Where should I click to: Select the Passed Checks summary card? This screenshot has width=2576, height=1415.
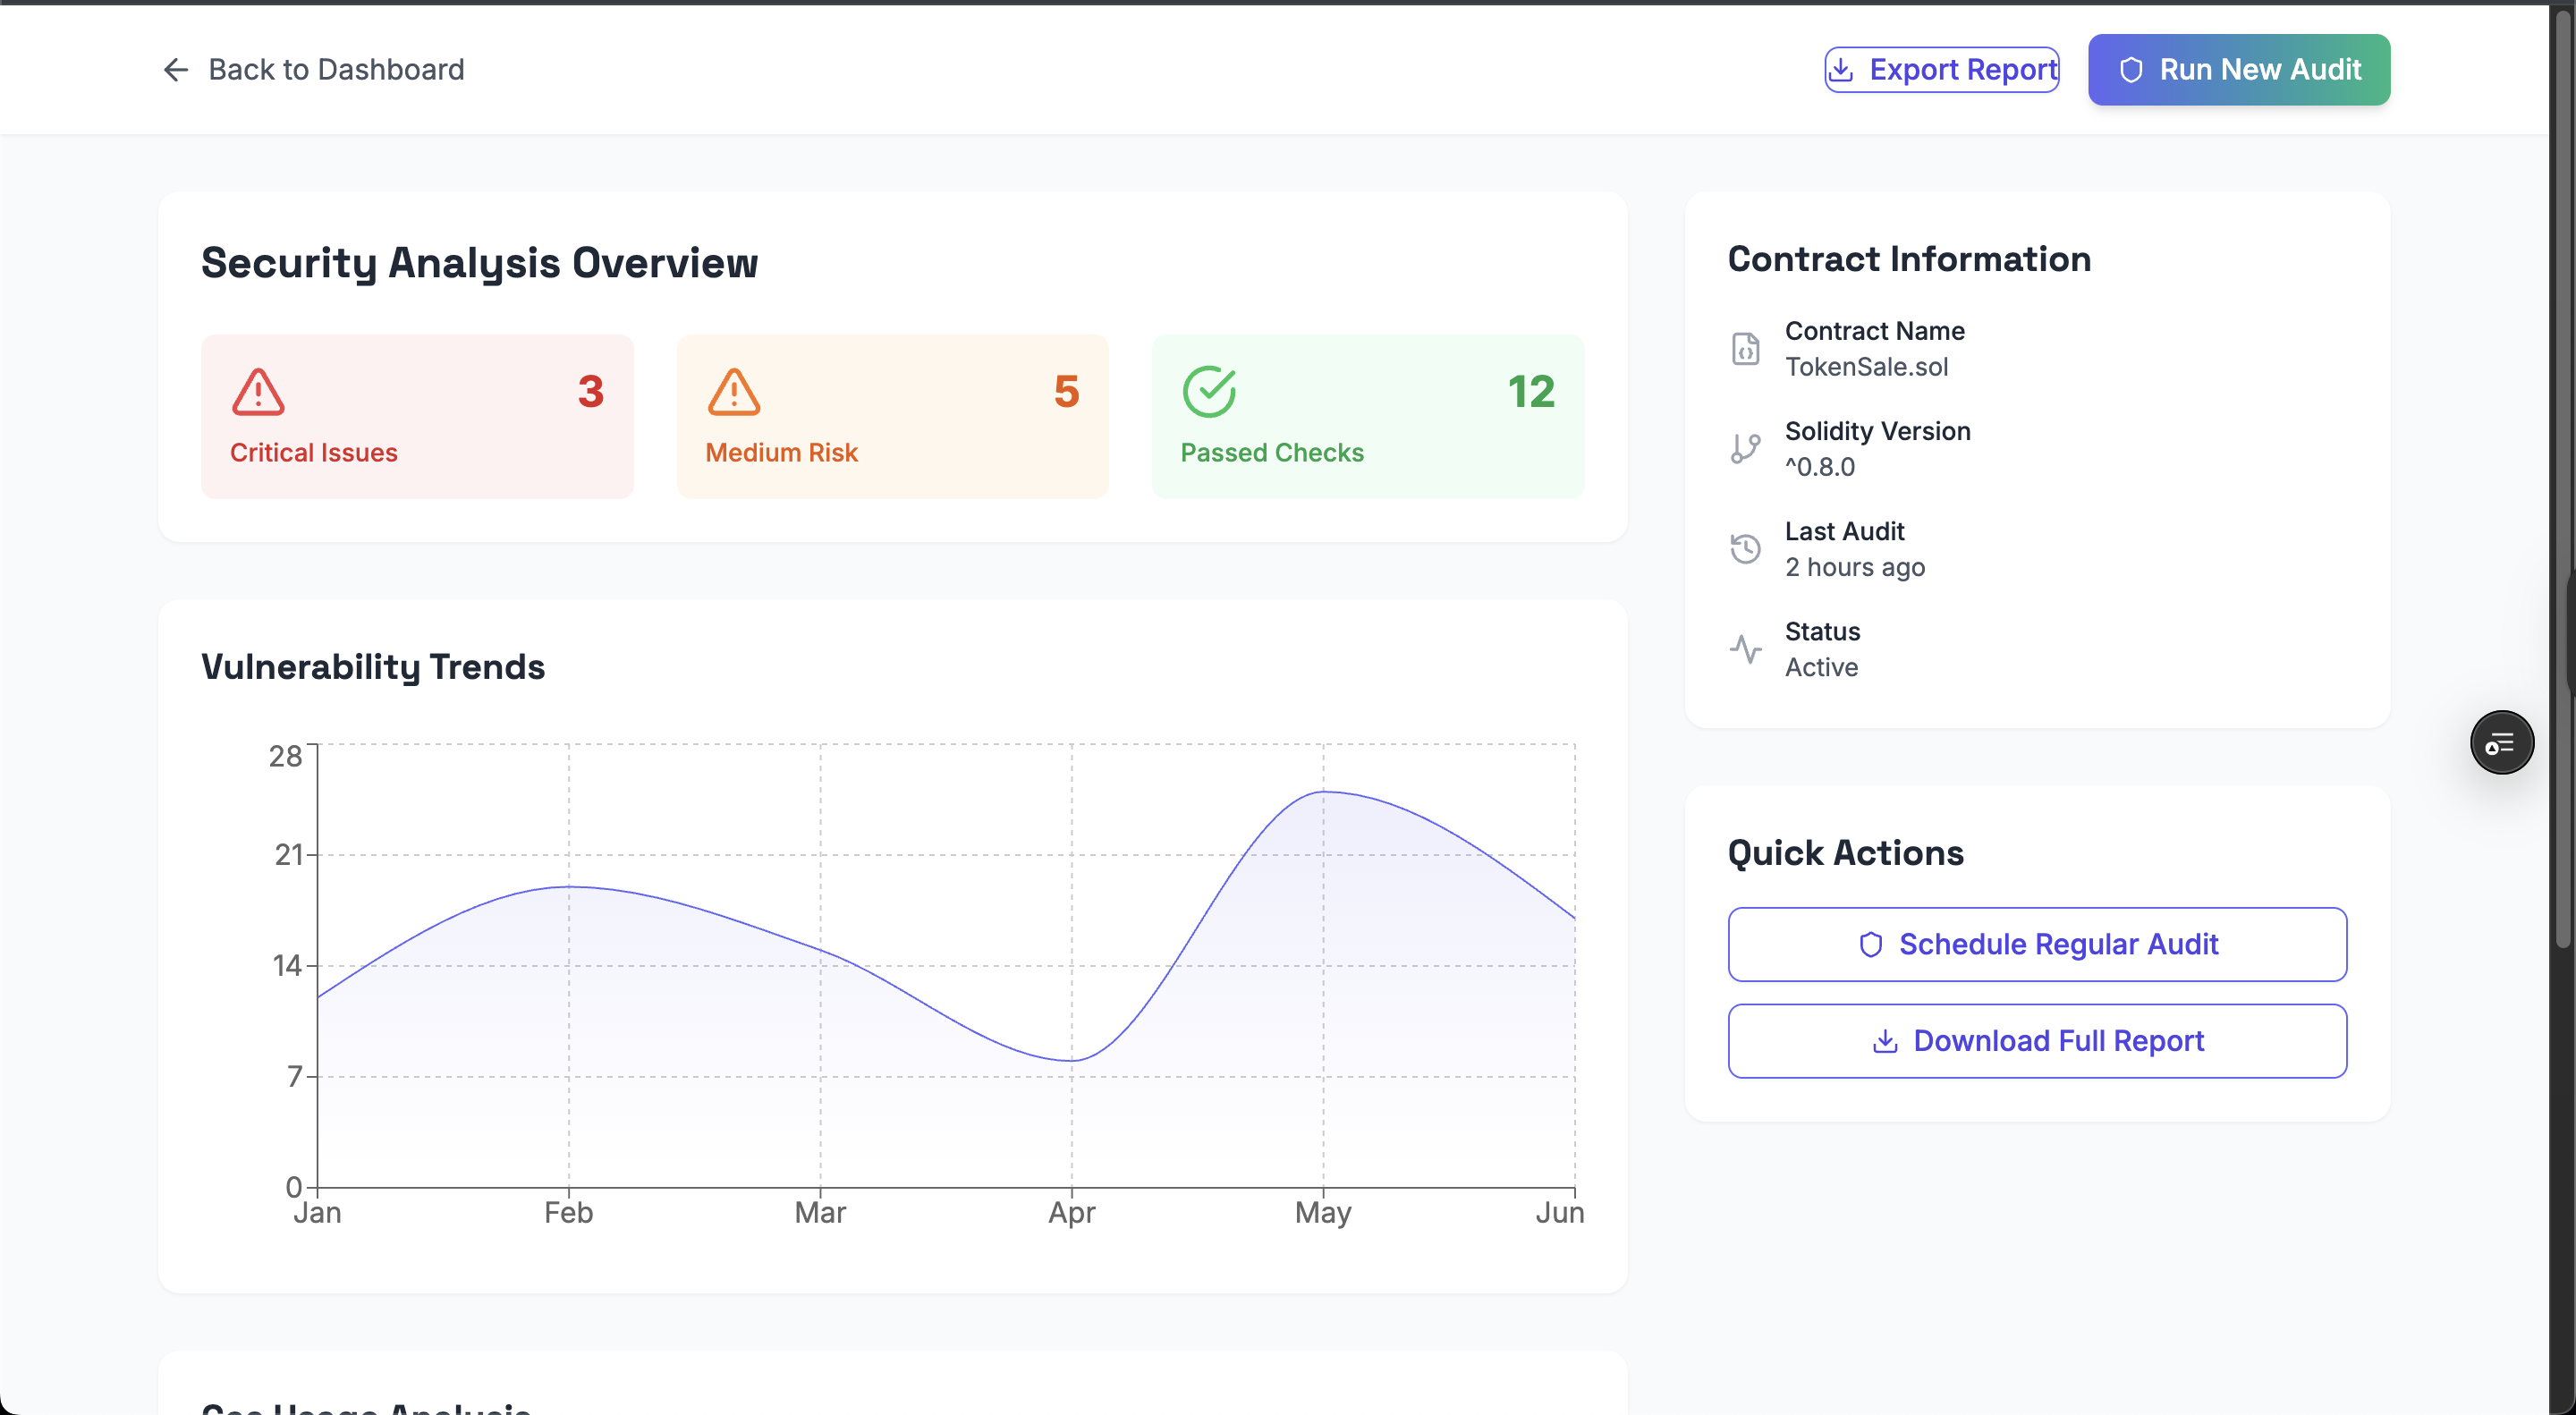click(1367, 417)
